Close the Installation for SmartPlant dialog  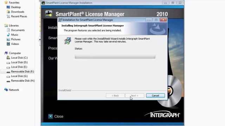tap(163, 20)
